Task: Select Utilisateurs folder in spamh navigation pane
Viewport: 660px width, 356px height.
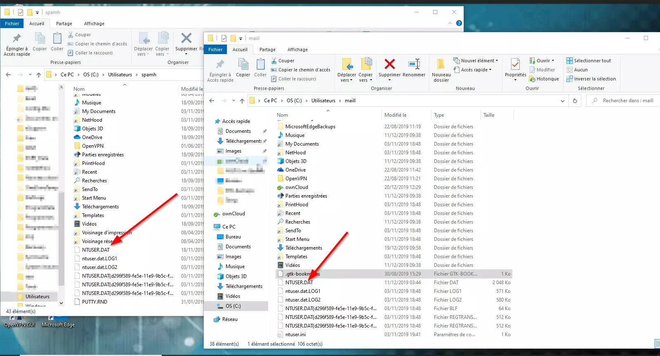Action: tap(38, 297)
